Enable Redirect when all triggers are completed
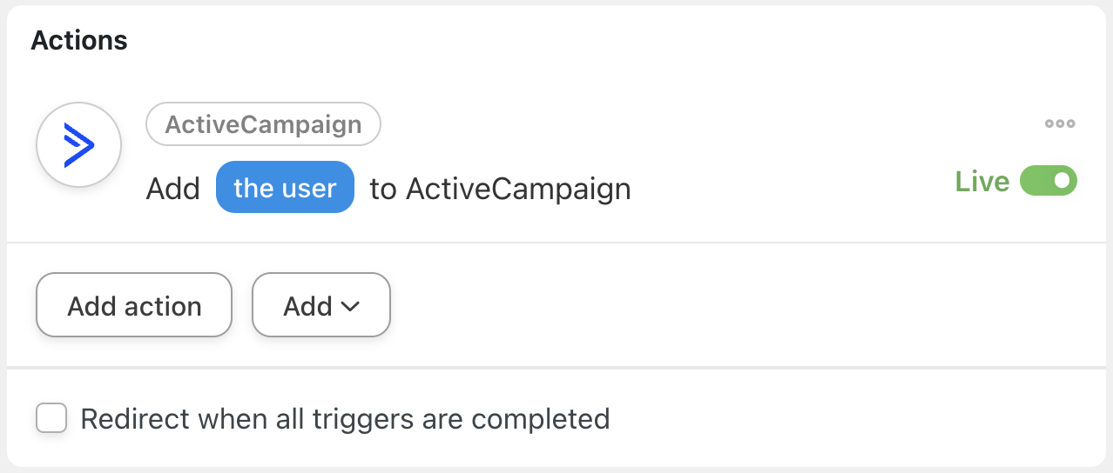Screen dimensions: 1113x473 [x=51, y=419]
